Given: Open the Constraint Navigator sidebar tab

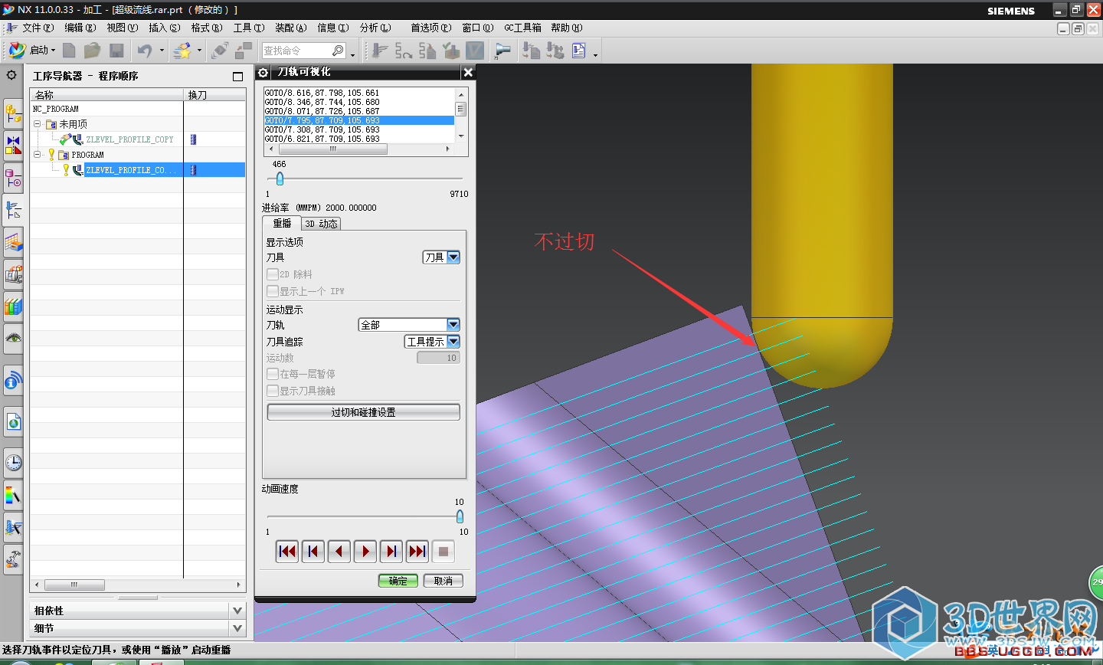Looking at the screenshot, I should pyautogui.click(x=13, y=145).
